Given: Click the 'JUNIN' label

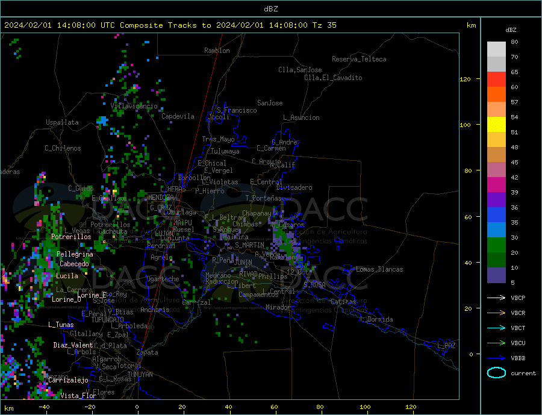Looking at the screenshot, I should [243, 263].
